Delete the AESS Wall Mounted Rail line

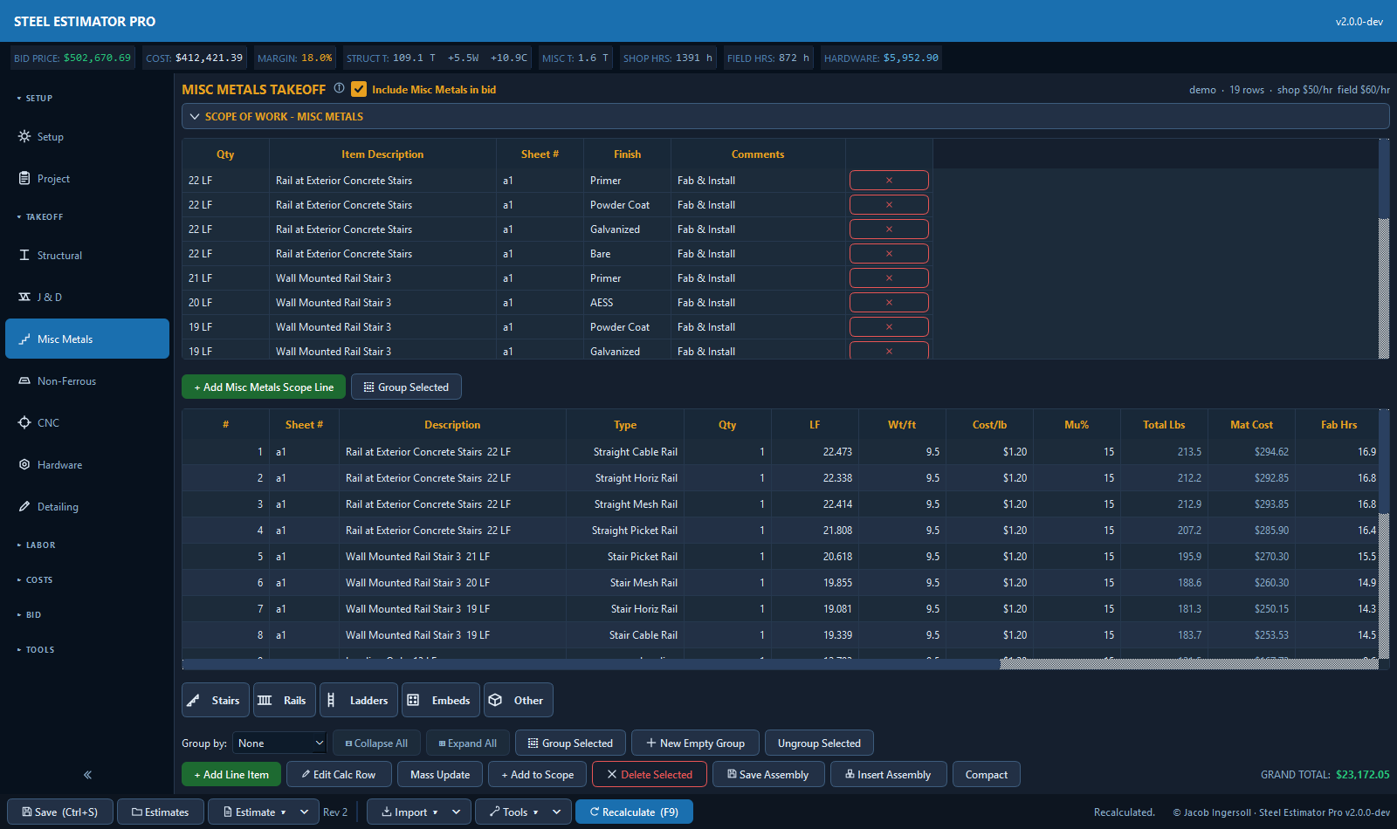[889, 303]
